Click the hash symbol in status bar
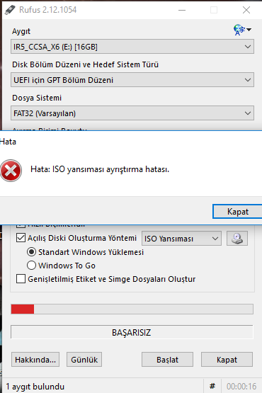The height and width of the screenshot is (393, 262). click(x=212, y=386)
